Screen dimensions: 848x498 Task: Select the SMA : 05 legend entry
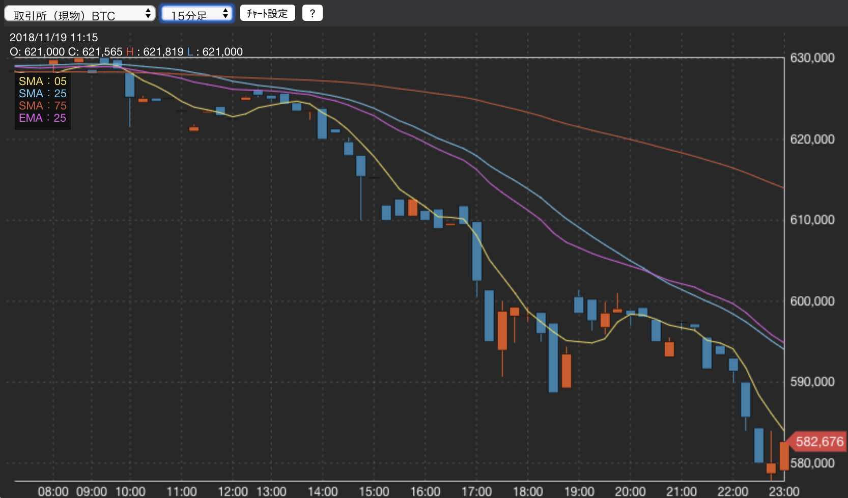coord(43,81)
